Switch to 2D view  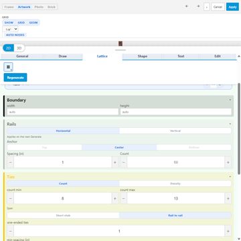tap(8, 48)
